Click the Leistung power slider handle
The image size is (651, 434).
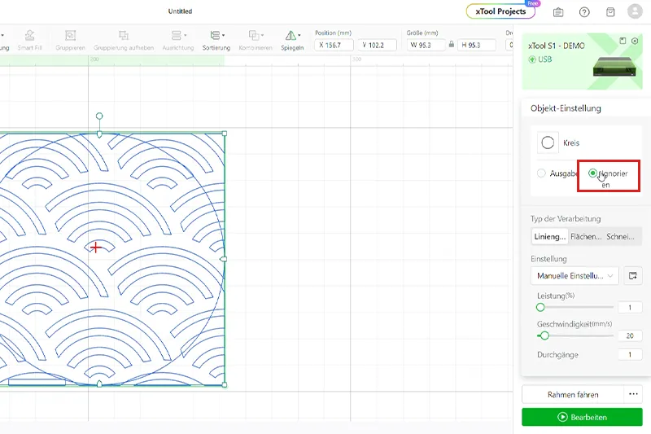tap(540, 307)
